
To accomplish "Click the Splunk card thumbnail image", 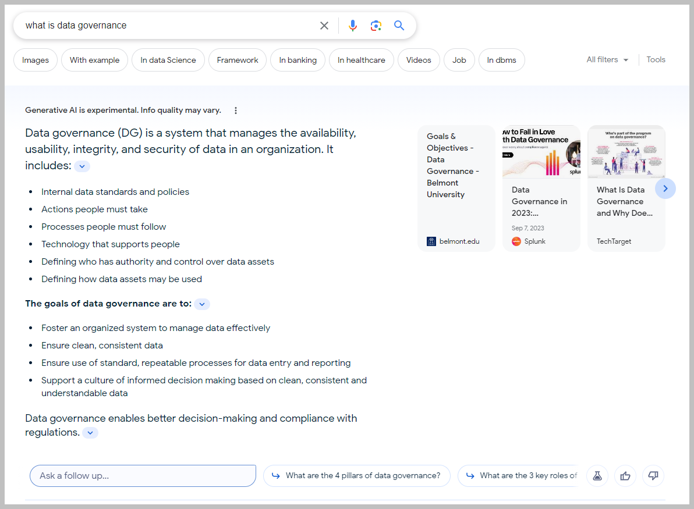I will (x=541, y=152).
